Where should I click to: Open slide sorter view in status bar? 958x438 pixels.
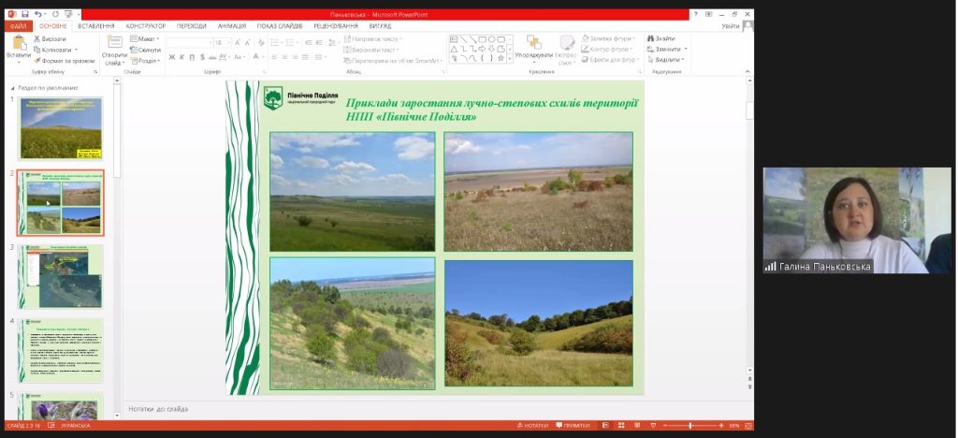point(620,426)
